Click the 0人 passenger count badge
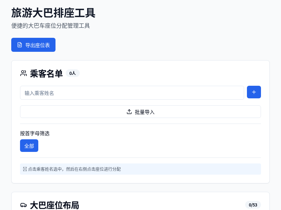Screen dimensions: 281x210 pyautogui.click(x=73, y=73)
